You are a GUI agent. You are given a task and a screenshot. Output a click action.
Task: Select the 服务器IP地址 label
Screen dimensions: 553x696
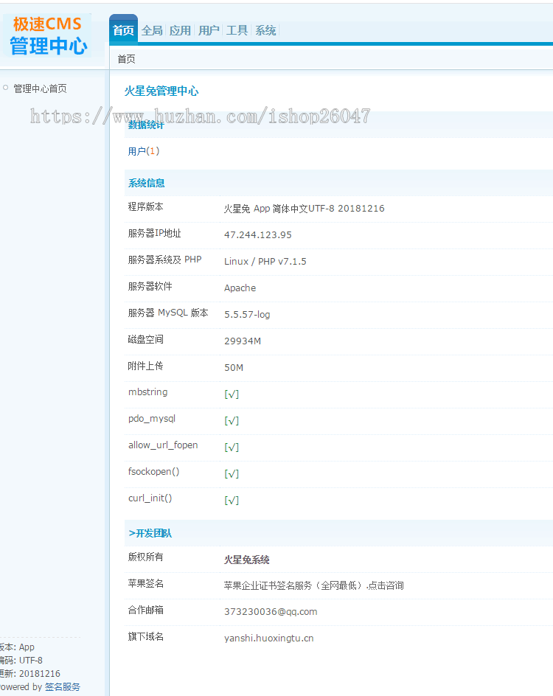[154, 234]
